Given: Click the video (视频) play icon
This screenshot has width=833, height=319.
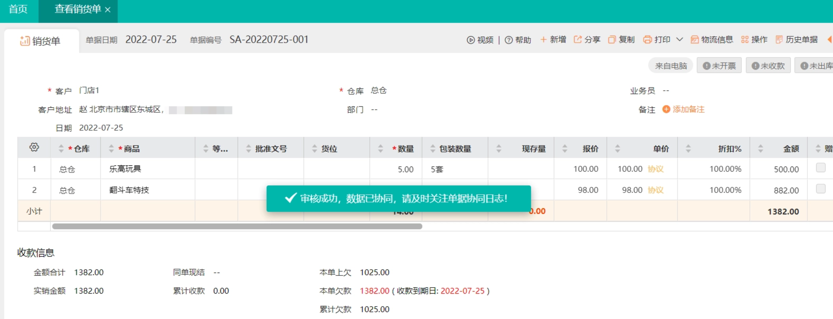Looking at the screenshot, I should [471, 40].
